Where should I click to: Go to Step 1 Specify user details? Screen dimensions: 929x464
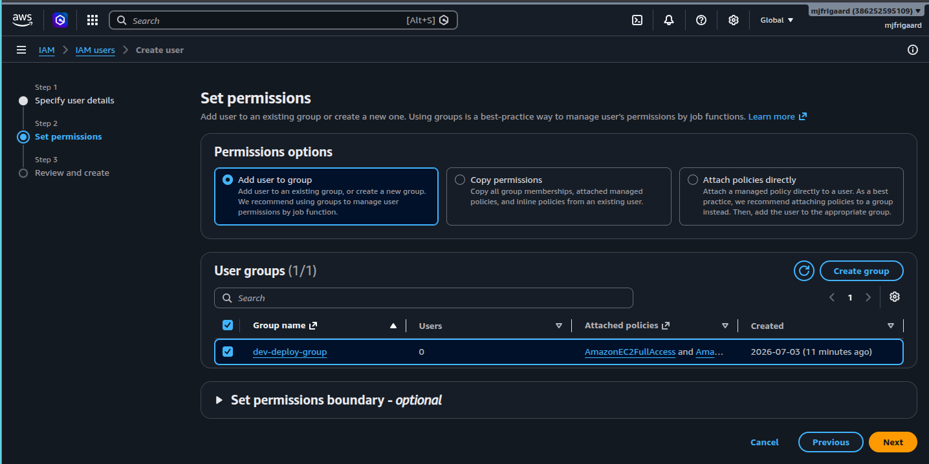coord(74,100)
